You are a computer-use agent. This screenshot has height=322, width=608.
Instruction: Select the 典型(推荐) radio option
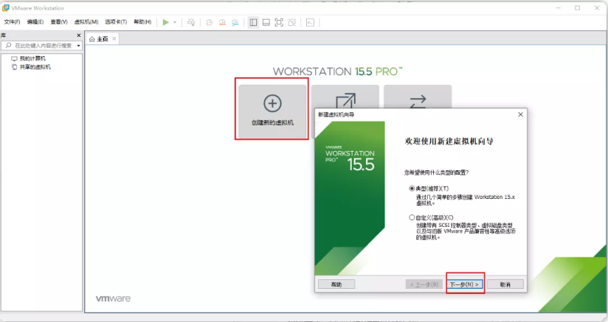(412, 189)
